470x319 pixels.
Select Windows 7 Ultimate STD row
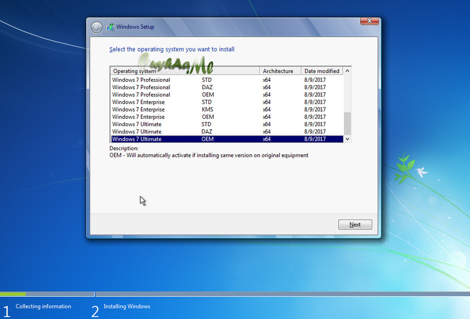227,124
